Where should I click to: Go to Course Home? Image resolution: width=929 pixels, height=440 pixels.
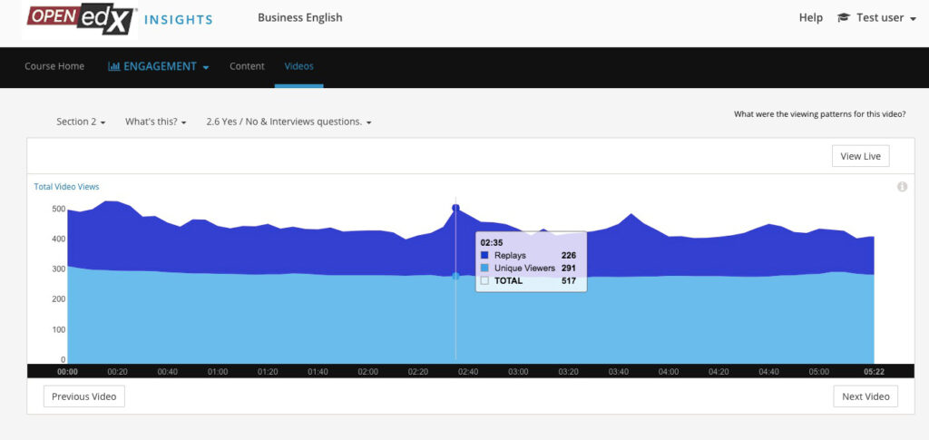54,66
